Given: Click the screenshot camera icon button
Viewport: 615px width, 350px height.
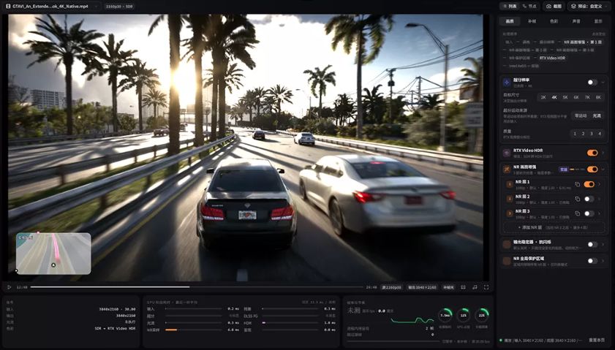Looking at the screenshot, I should (x=554, y=7).
